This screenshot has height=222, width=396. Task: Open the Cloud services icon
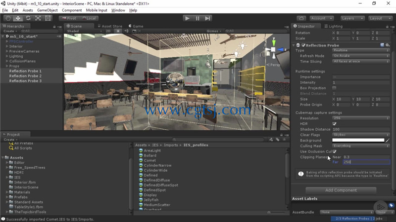point(301,18)
